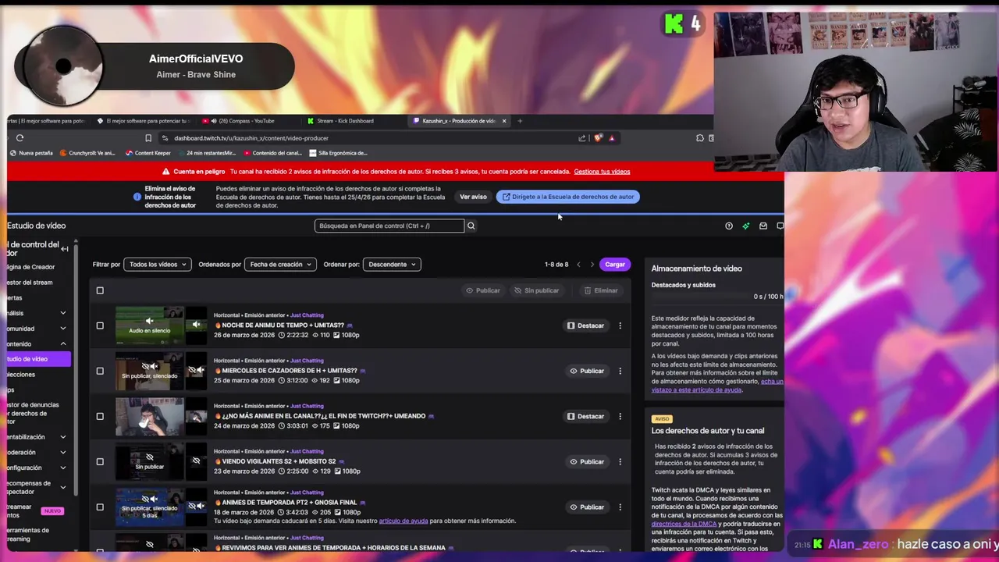
Task: Check the MIERCOLES DE CAZADORES video checkbox
Action: click(x=100, y=371)
